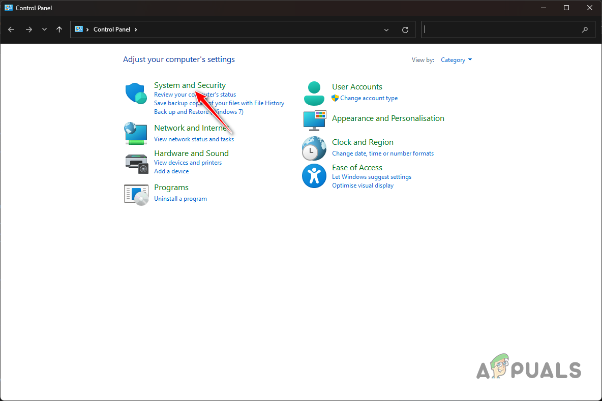Click the search magnifier icon

tap(585, 29)
